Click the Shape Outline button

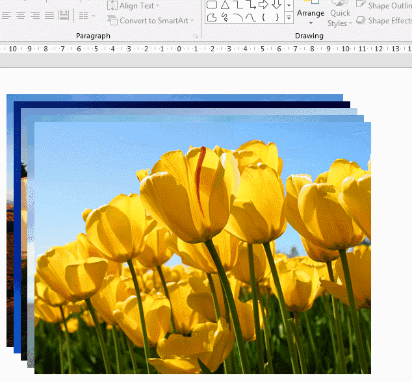(384, 5)
